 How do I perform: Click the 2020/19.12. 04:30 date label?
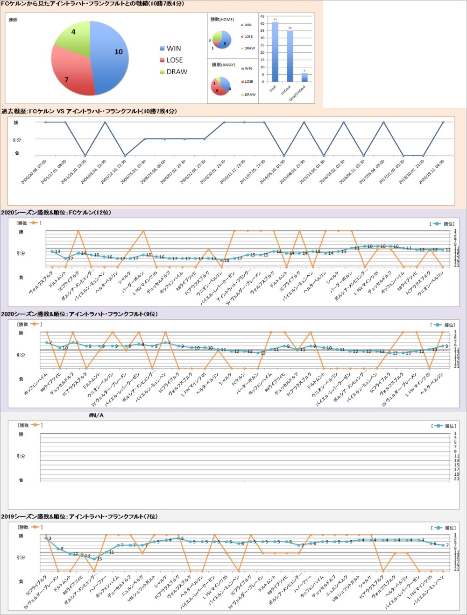[431, 172]
